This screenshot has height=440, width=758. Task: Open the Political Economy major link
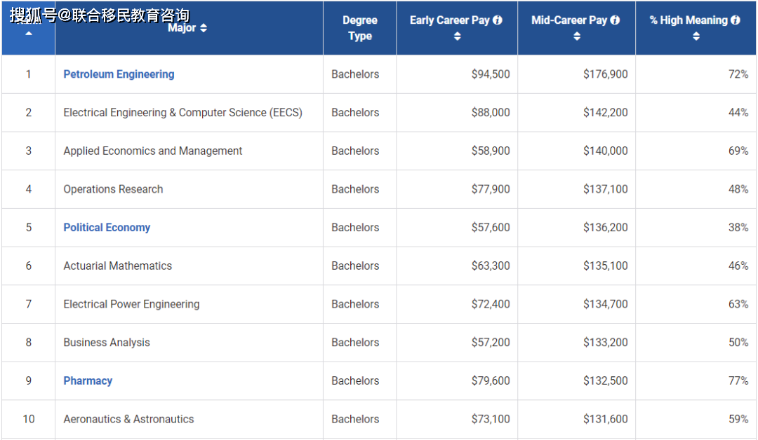[x=107, y=227]
